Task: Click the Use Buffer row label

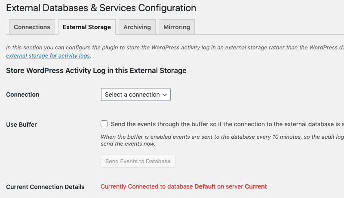Action: [21, 125]
